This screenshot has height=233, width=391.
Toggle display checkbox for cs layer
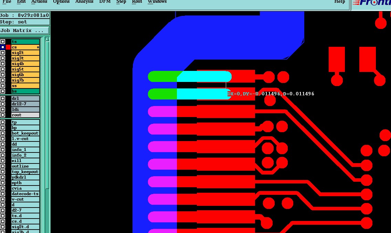3,47
